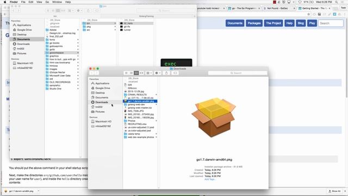Viewport: 348px width, 196px height.
Task: Select go books folder in bin window
Action: point(54,43)
